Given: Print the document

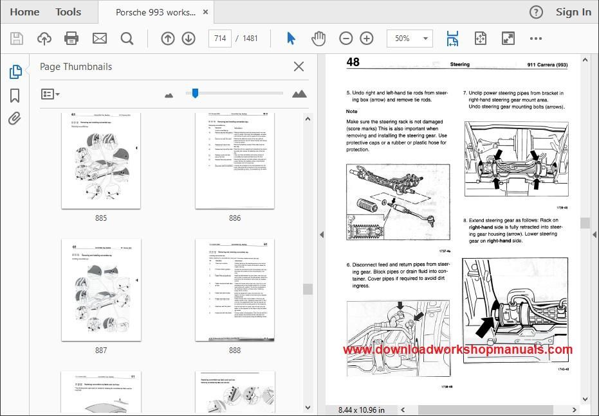Looking at the screenshot, I should tap(71, 39).
